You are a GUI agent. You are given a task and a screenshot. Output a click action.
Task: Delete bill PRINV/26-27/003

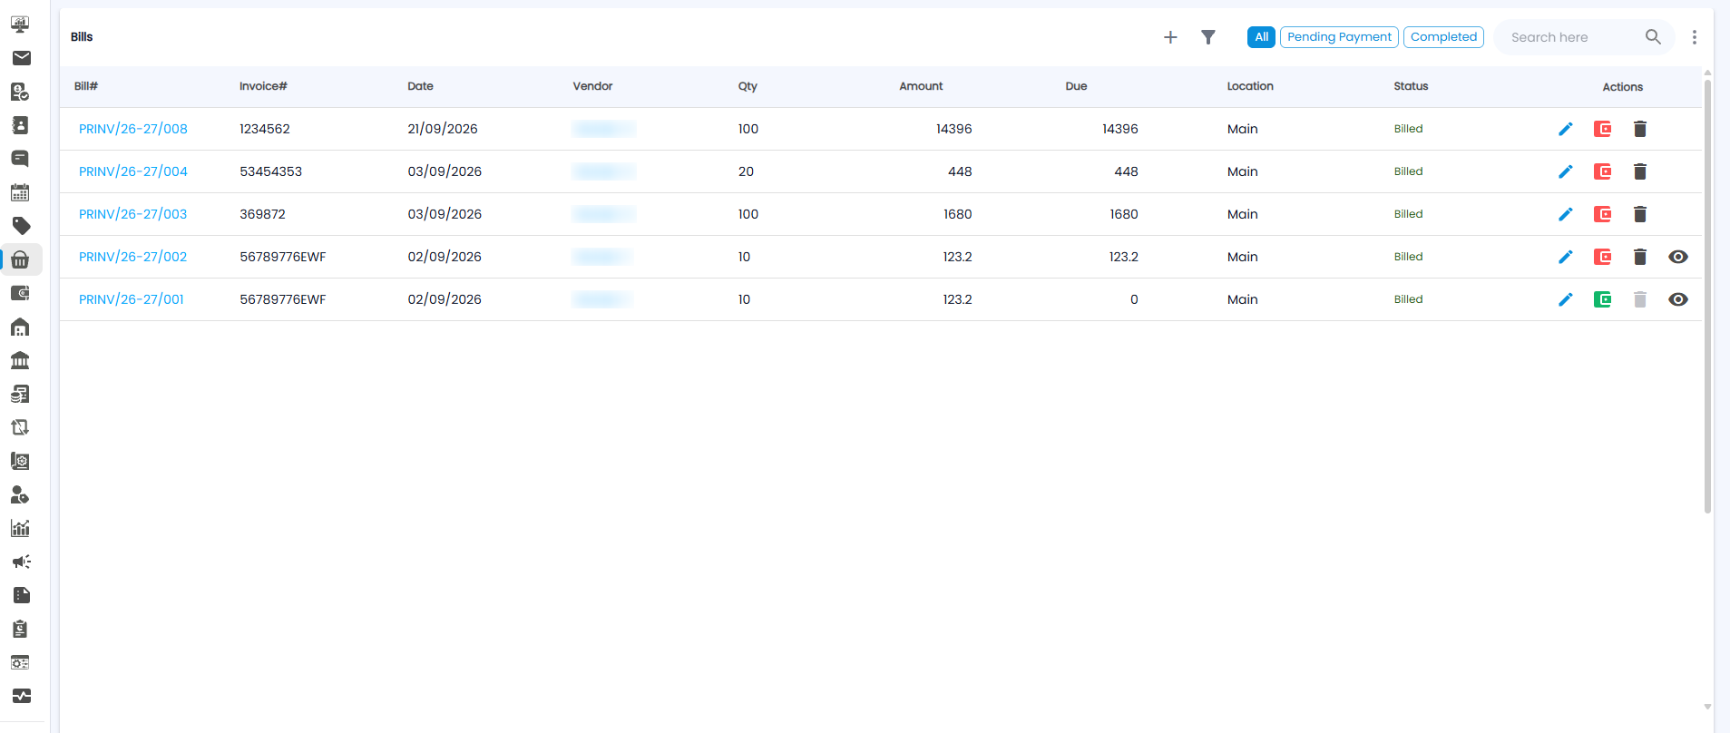point(1639,214)
